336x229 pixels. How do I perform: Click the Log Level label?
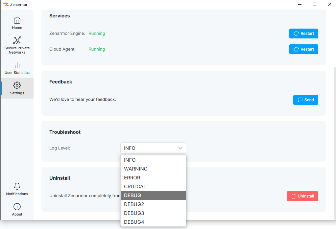tap(60, 148)
